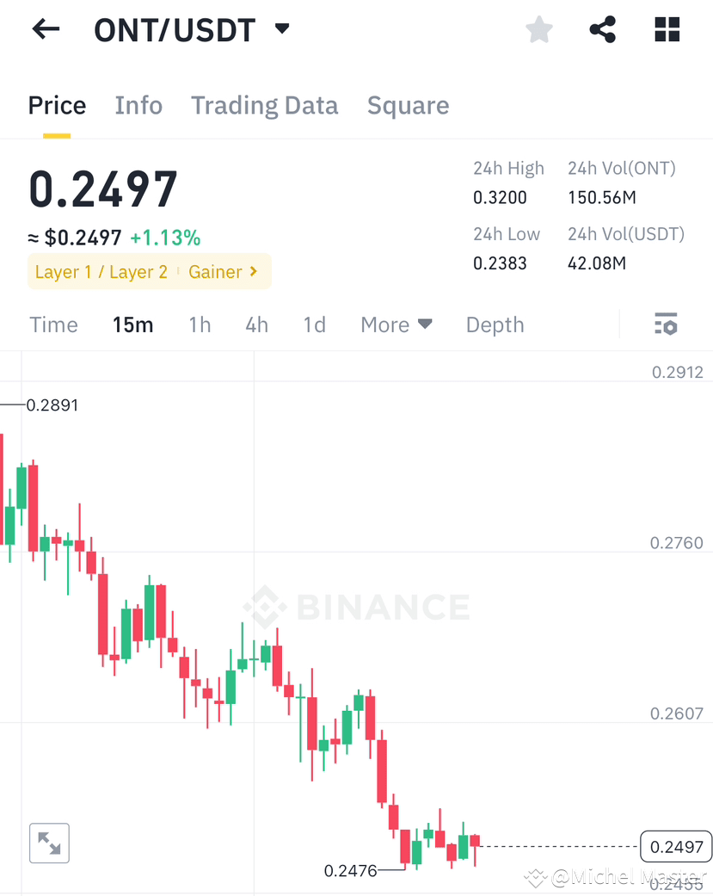
Task: Add ONT/USDT to favorites star
Action: click(539, 30)
